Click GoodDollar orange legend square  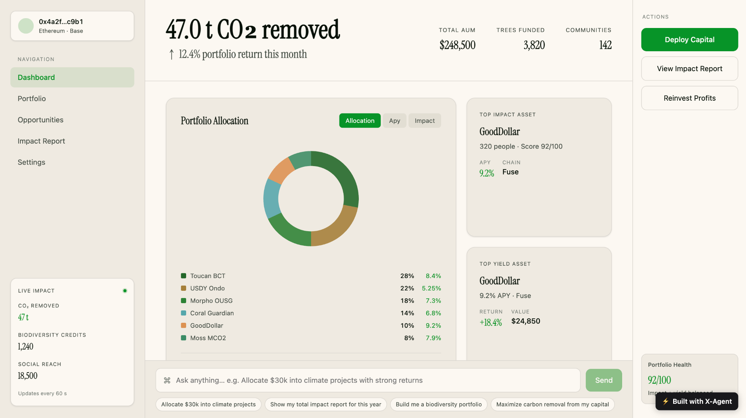(x=184, y=325)
